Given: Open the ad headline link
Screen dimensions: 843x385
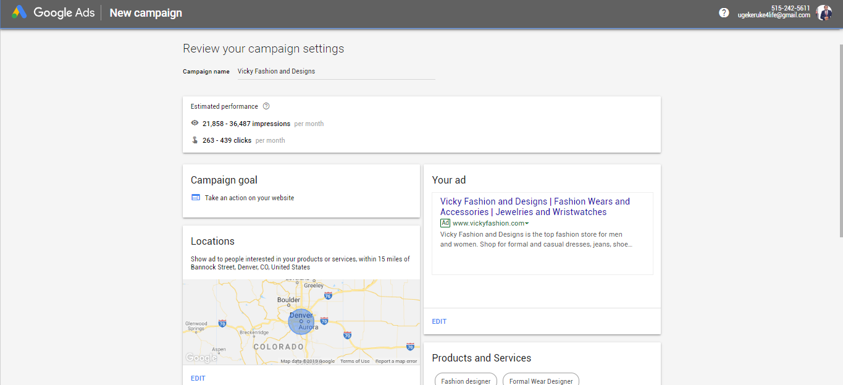Looking at the screenshot, I should coord(535,206).
